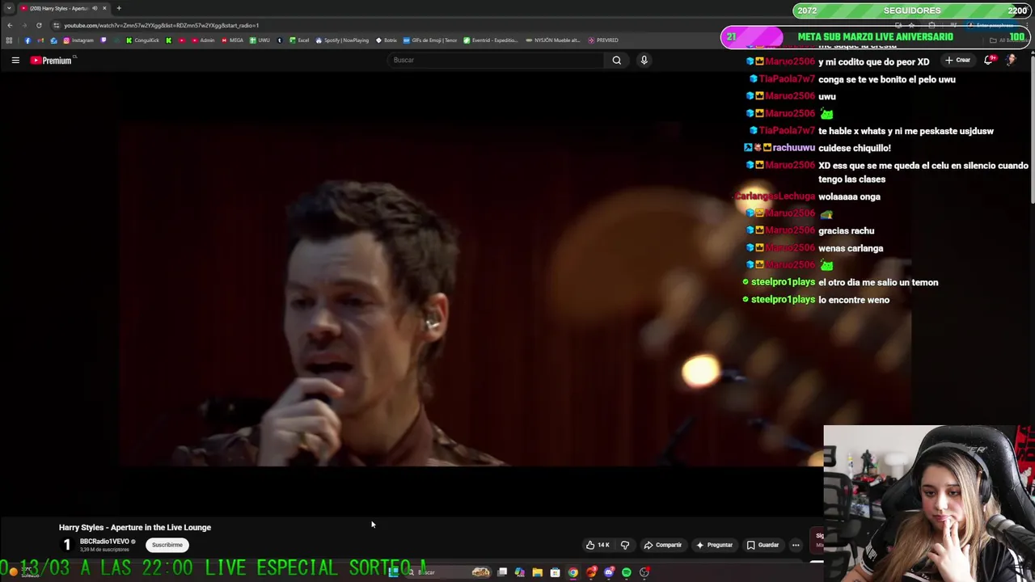1035x582 pixels.
Task: View site information icon in address bar
Action: click(56, 25)
